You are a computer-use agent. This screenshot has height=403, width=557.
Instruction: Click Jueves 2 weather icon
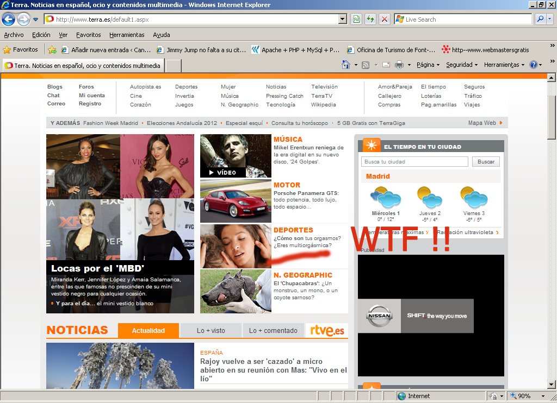pos(430,197)
